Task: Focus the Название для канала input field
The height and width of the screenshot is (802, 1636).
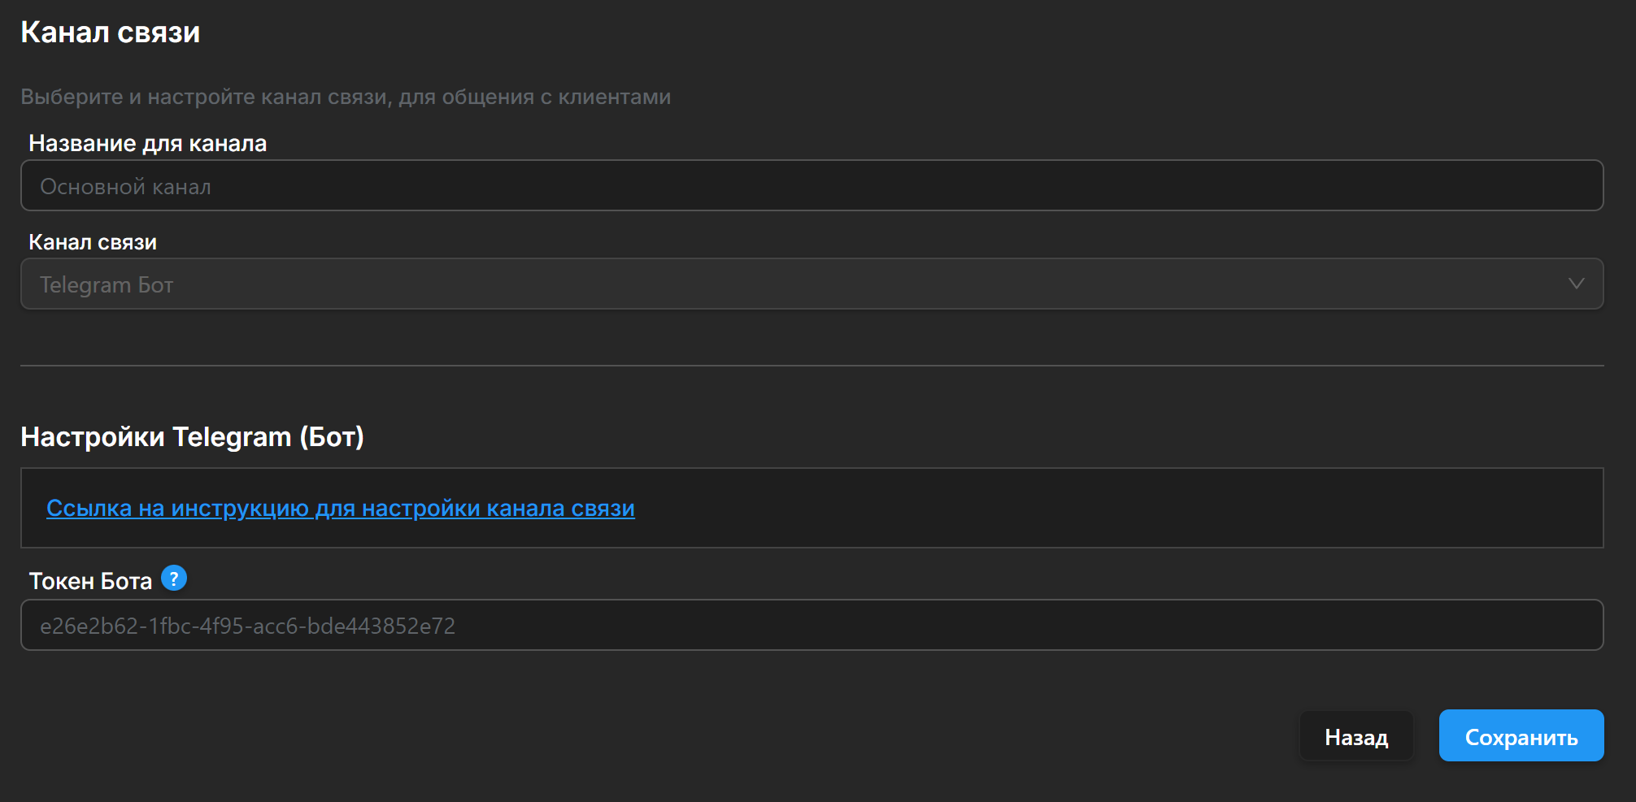Action: pos(811,186)
